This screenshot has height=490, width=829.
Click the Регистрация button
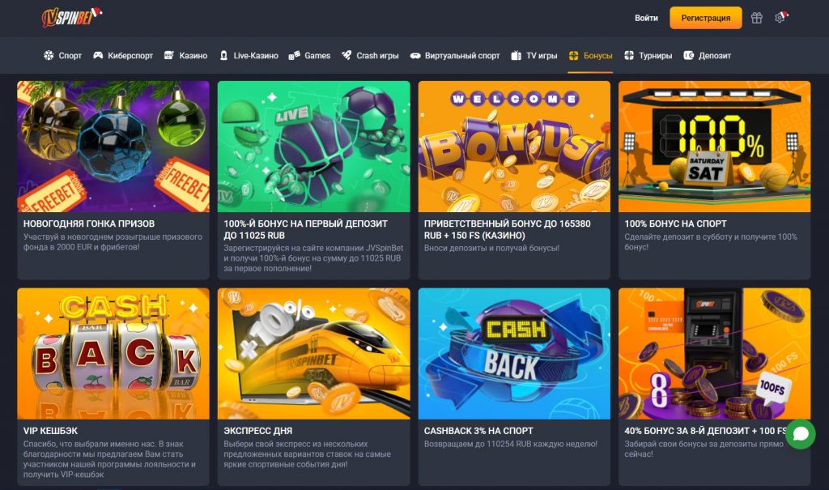point(705,18)
